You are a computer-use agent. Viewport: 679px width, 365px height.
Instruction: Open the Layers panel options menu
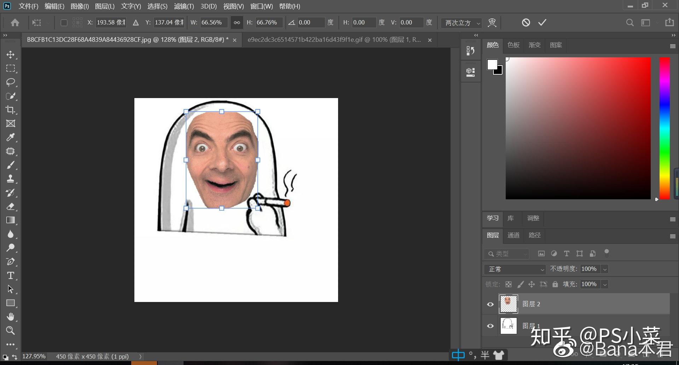673,236
